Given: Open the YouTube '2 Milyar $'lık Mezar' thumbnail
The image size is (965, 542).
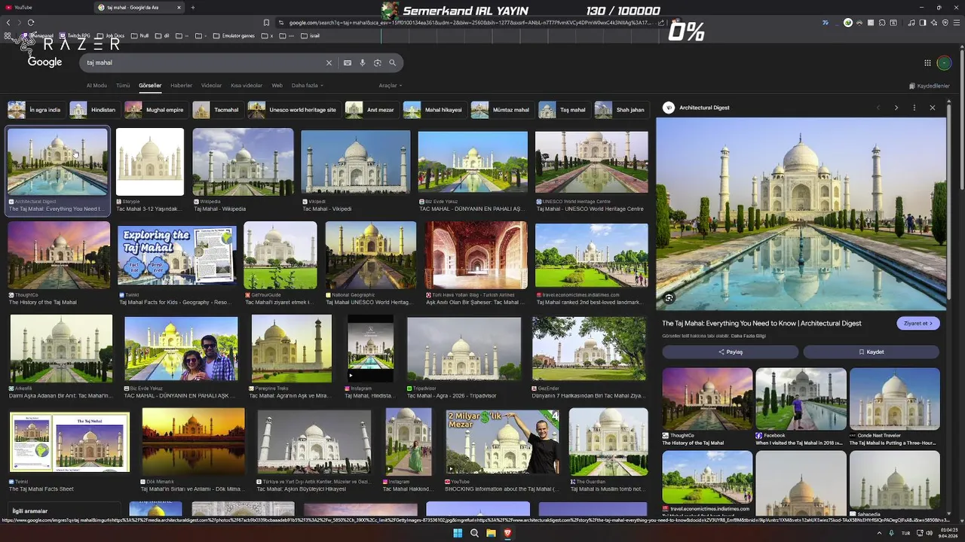Looking at the screenshot, I should (503, 442).
